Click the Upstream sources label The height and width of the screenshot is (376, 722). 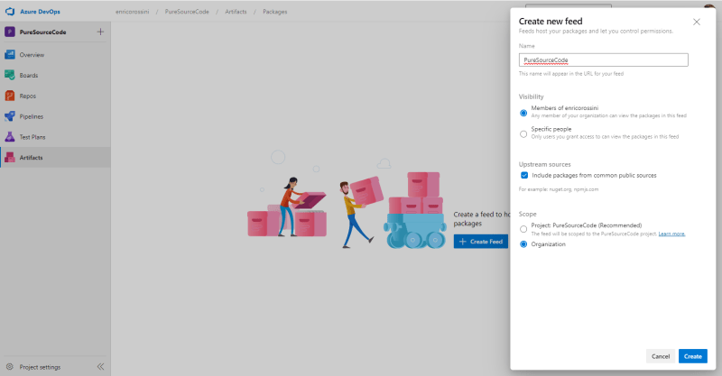pyautogui.click(x=545, y=164)
